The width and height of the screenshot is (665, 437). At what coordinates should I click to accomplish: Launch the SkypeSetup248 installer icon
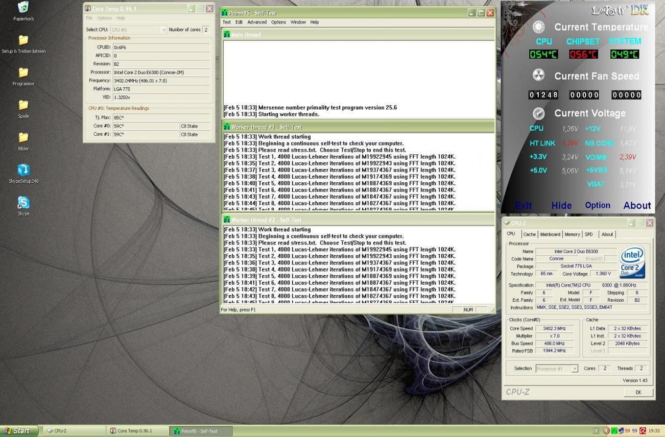click(23, 170)
